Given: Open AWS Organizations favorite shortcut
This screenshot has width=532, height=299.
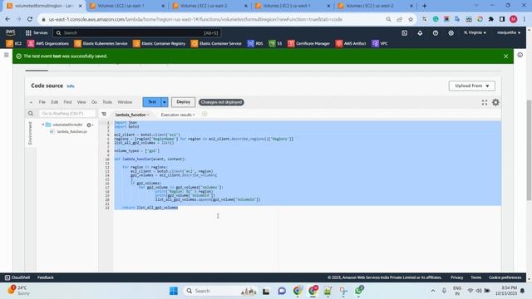Looking at the screenshot, I should [48, 43].
